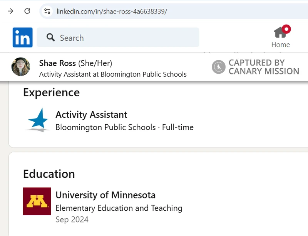This screenshot has height=236, width=308.
Task: Click Bloomington Public Schools · Full-time text
Action: (x=124, y=127)
